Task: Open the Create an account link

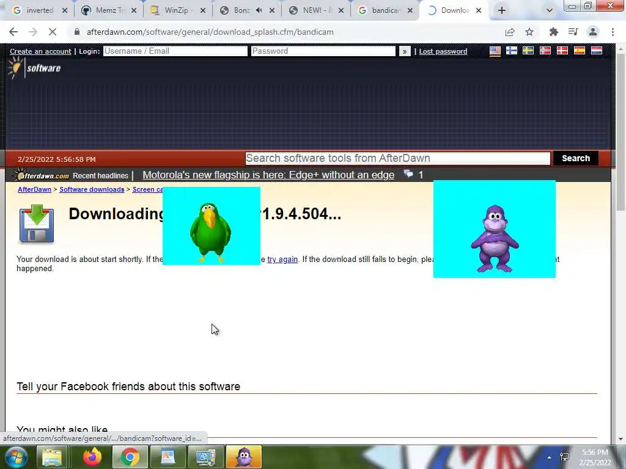Action: tap(40, 51)
